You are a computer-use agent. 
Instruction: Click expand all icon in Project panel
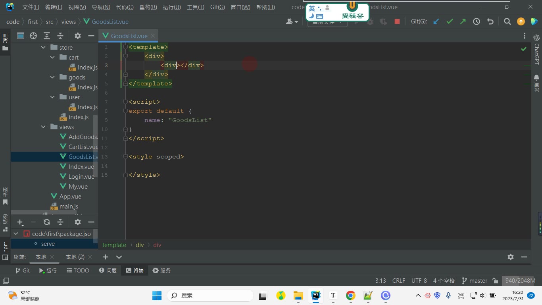click(47, 36)
